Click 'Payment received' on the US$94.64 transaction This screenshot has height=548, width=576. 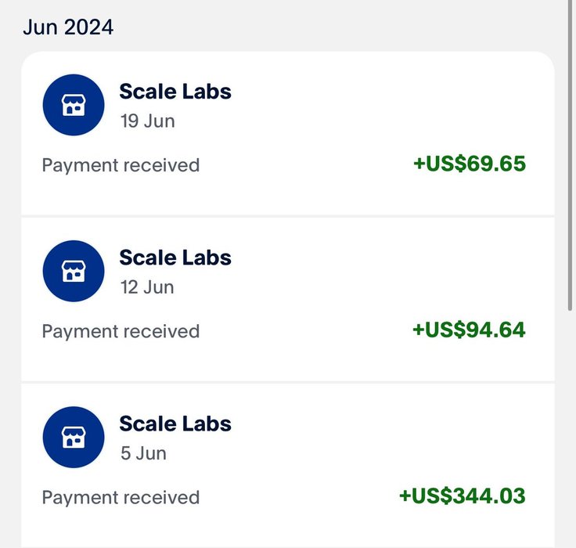[121, 332]
